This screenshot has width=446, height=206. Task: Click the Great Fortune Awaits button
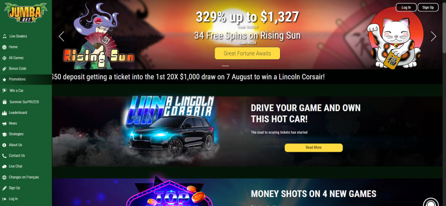[247, 53]
